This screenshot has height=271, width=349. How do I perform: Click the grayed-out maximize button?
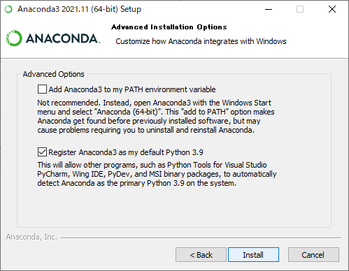300,9
